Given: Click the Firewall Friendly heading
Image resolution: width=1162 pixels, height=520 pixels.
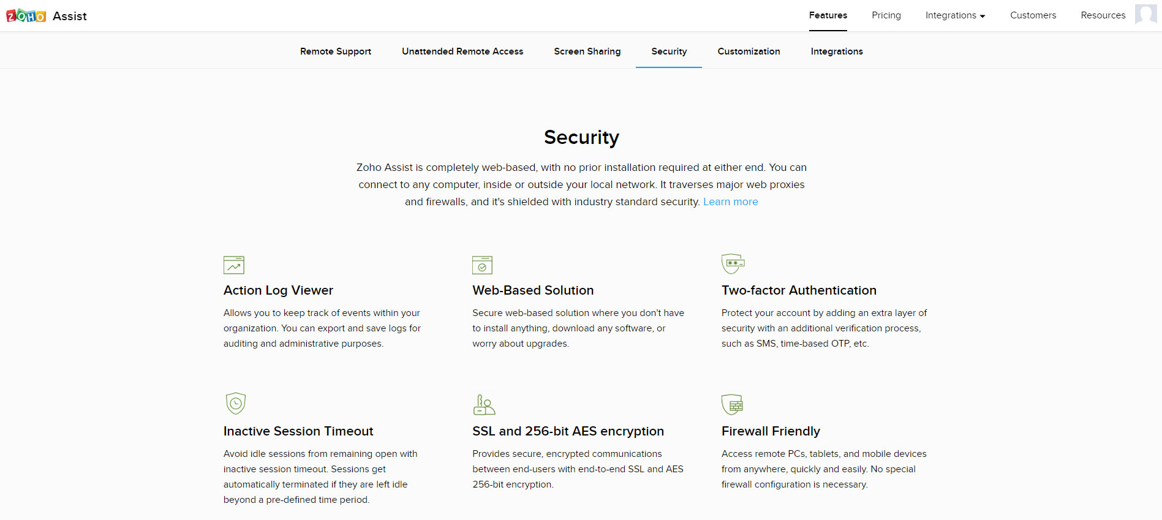Looking at the screenshot, I should [x=771, y=431].
